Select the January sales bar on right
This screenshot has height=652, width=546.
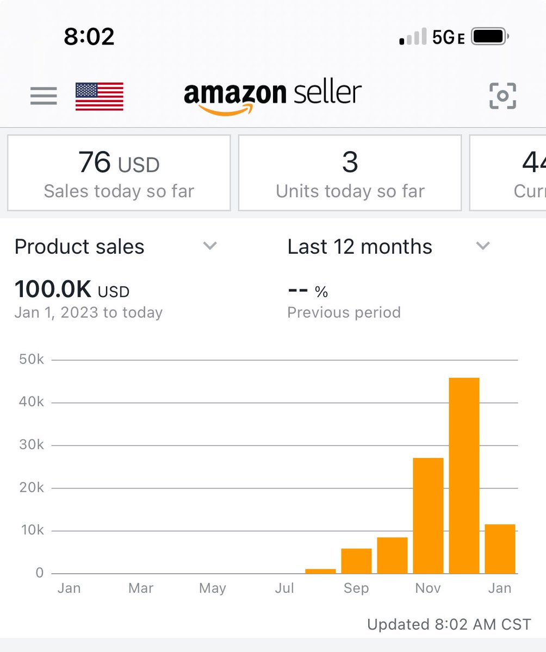tap(500, 549)
